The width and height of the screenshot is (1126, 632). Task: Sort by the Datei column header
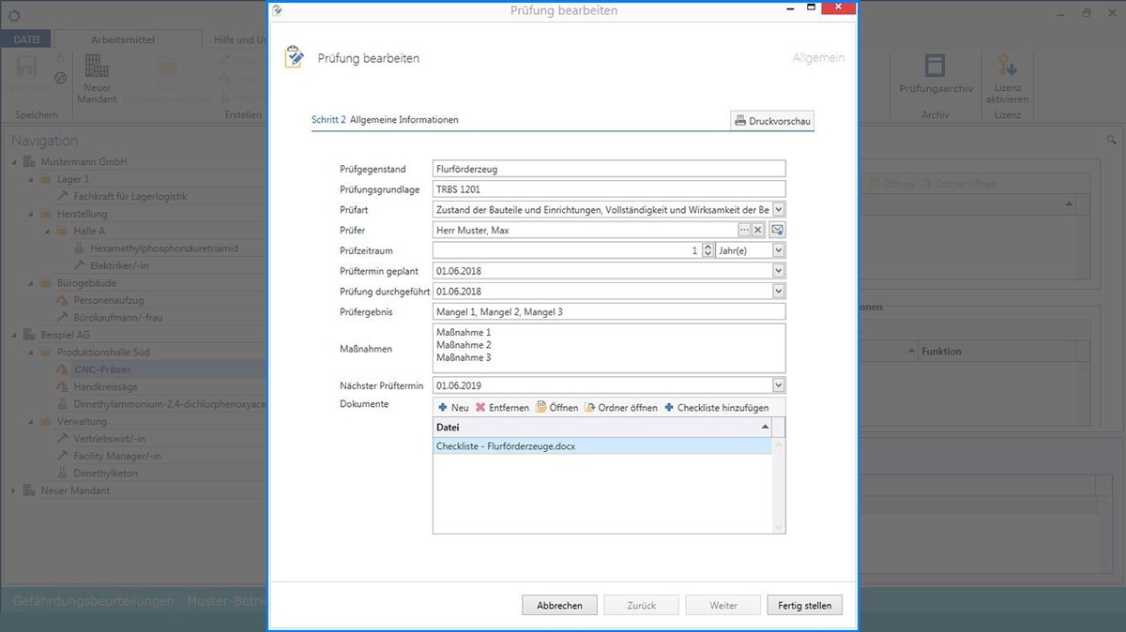tap(602, 428)
